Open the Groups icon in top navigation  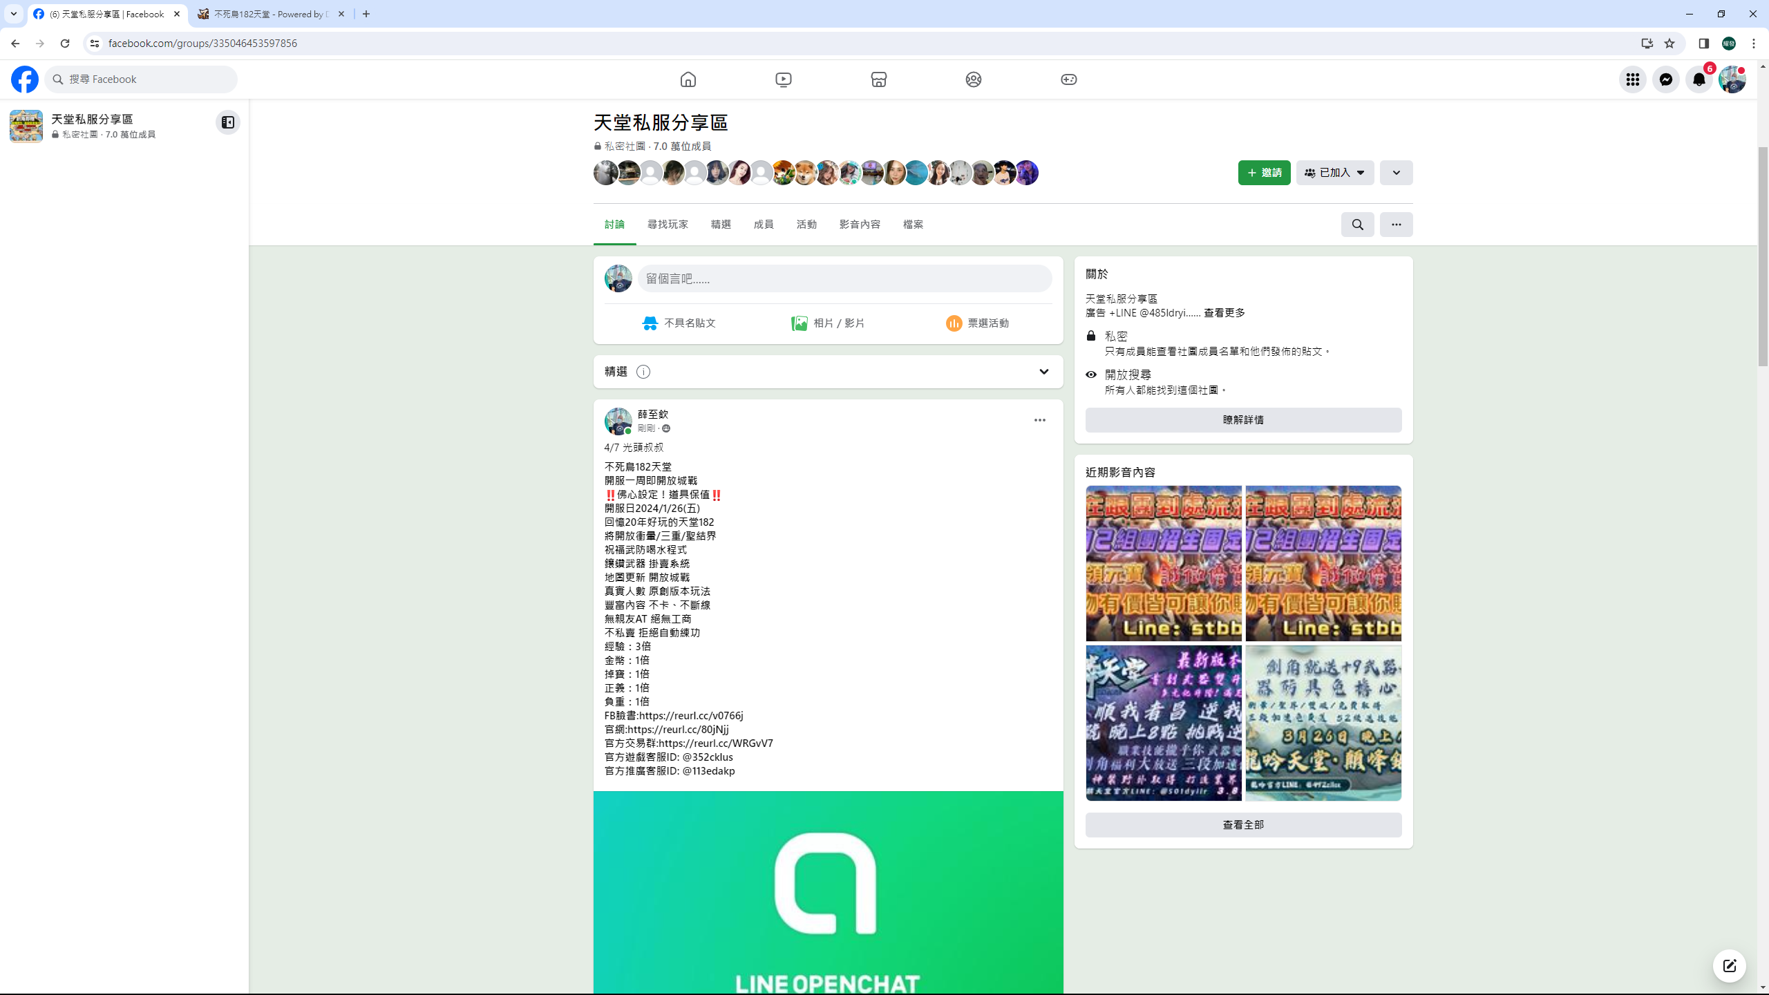pyautogui.click(x=973, y=79)
